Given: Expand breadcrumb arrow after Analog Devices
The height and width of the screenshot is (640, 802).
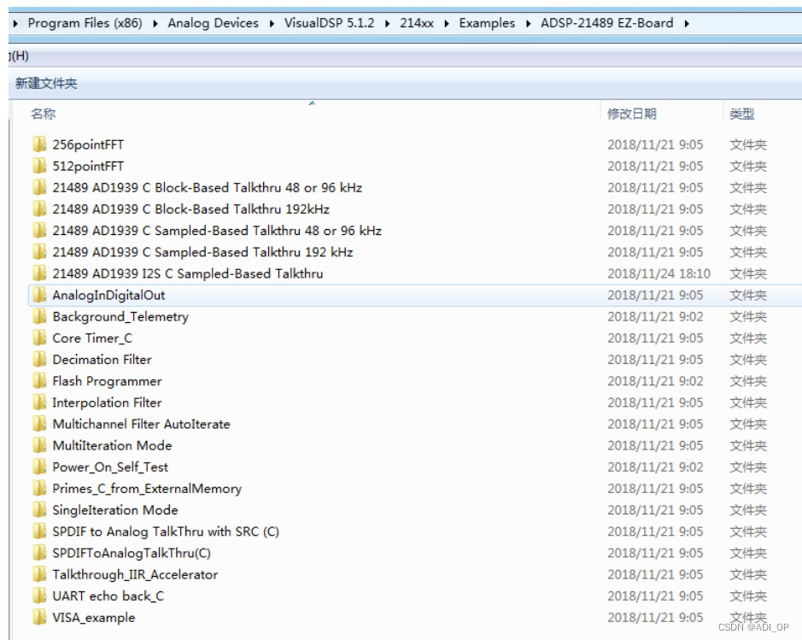Looking at the screenshot, I should coord(272,24).
